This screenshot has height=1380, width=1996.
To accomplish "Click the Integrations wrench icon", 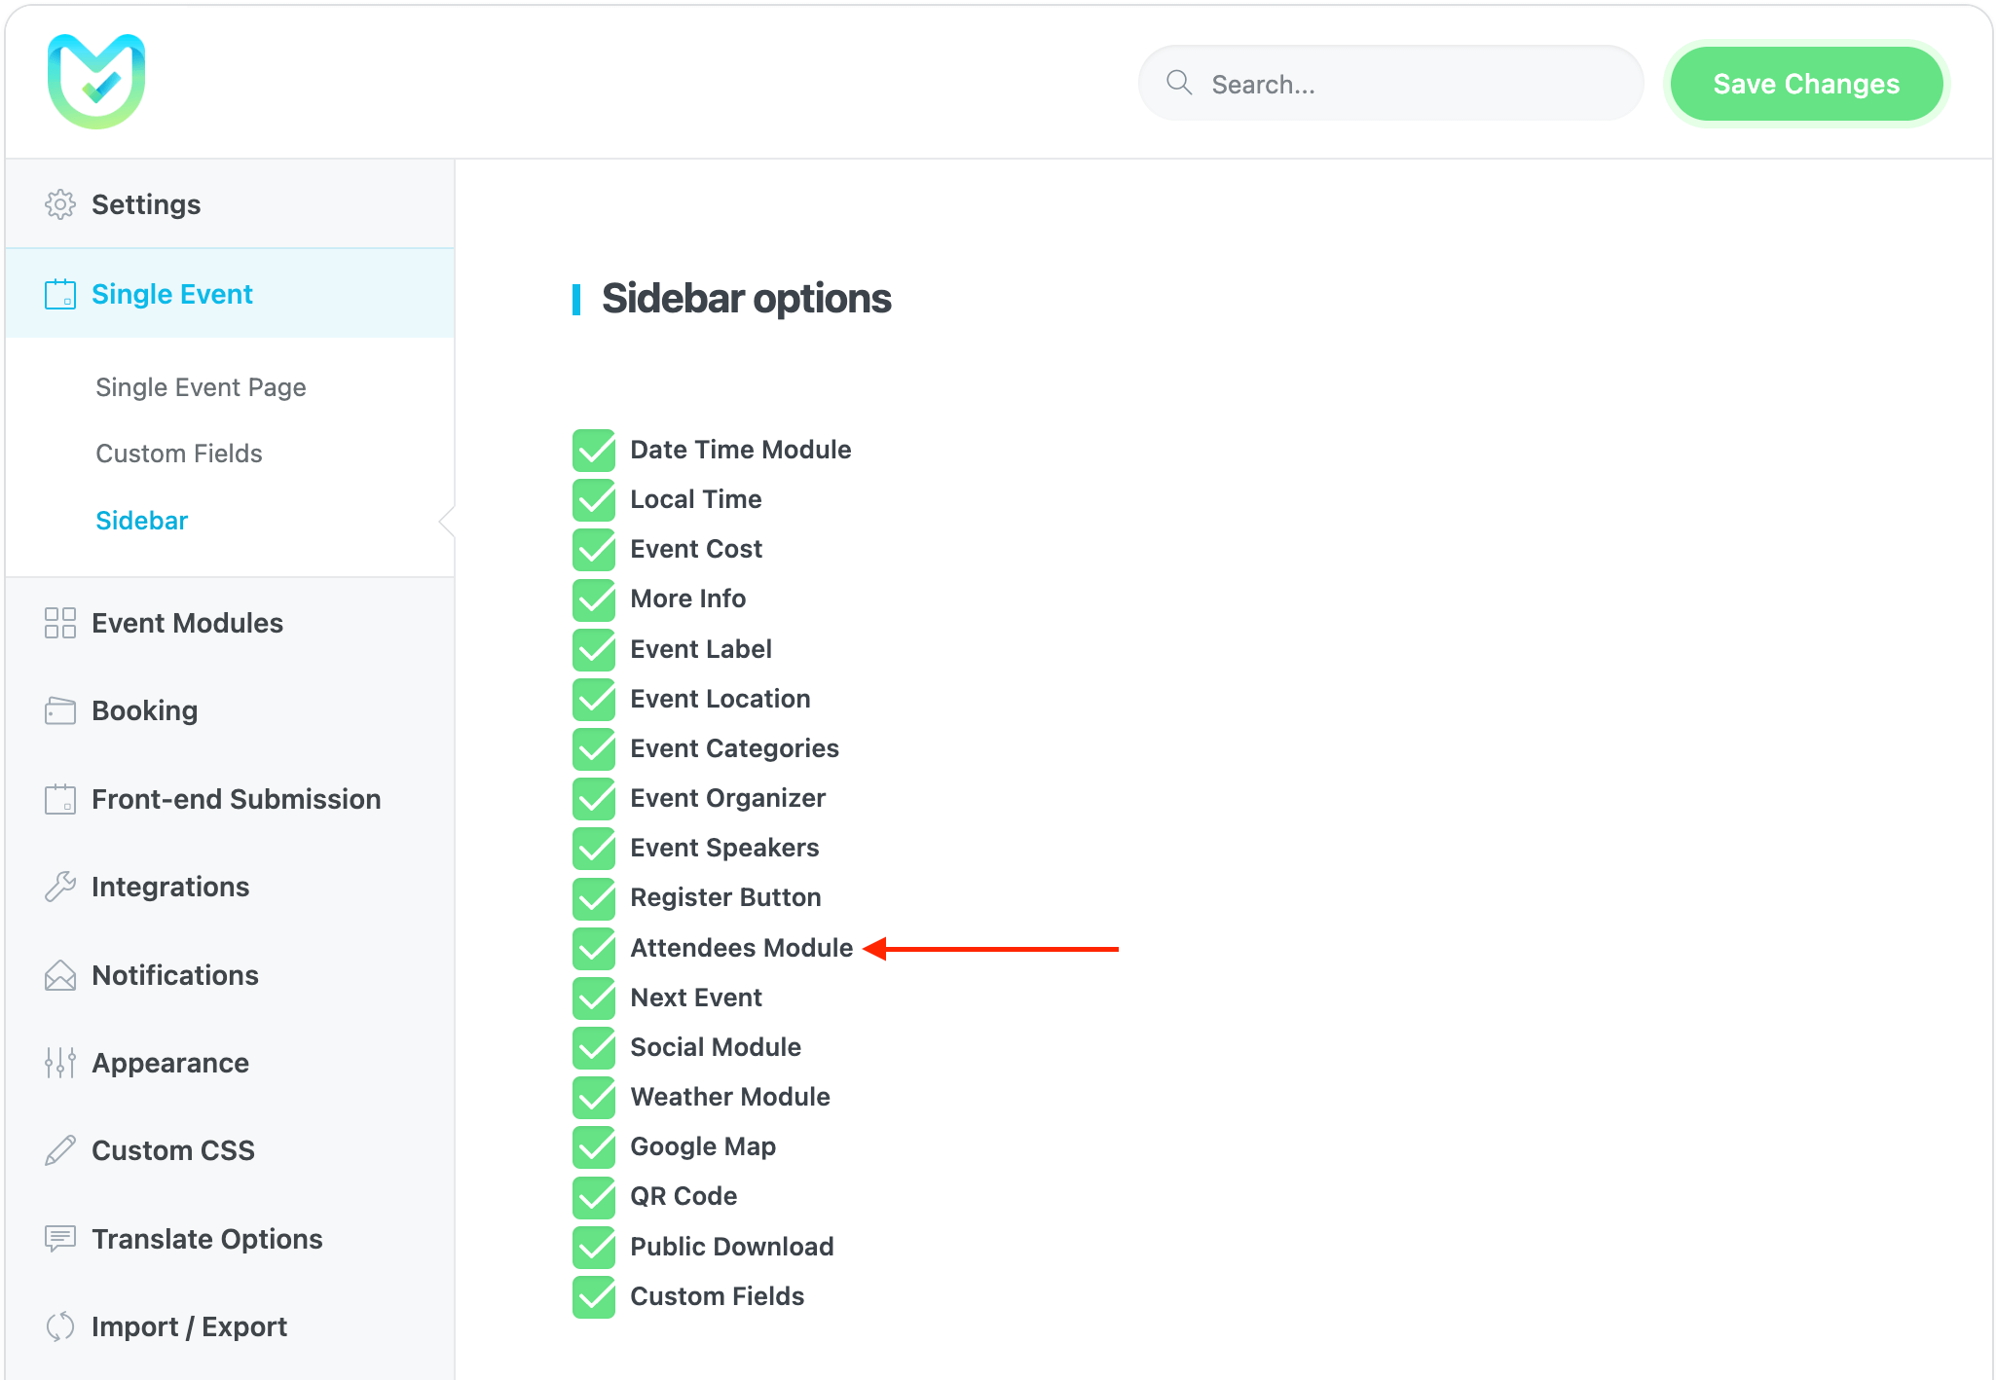I will point(60,887).
